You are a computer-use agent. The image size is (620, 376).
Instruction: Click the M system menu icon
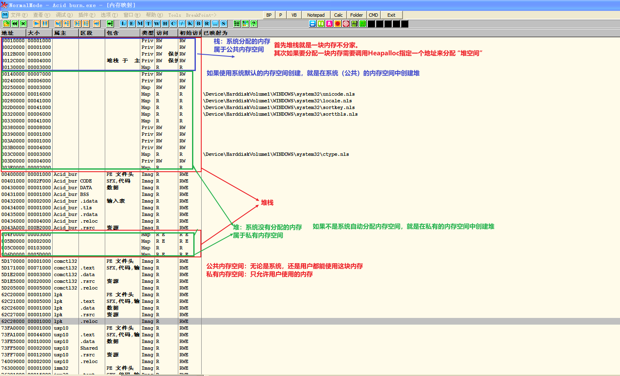[5, 15]
